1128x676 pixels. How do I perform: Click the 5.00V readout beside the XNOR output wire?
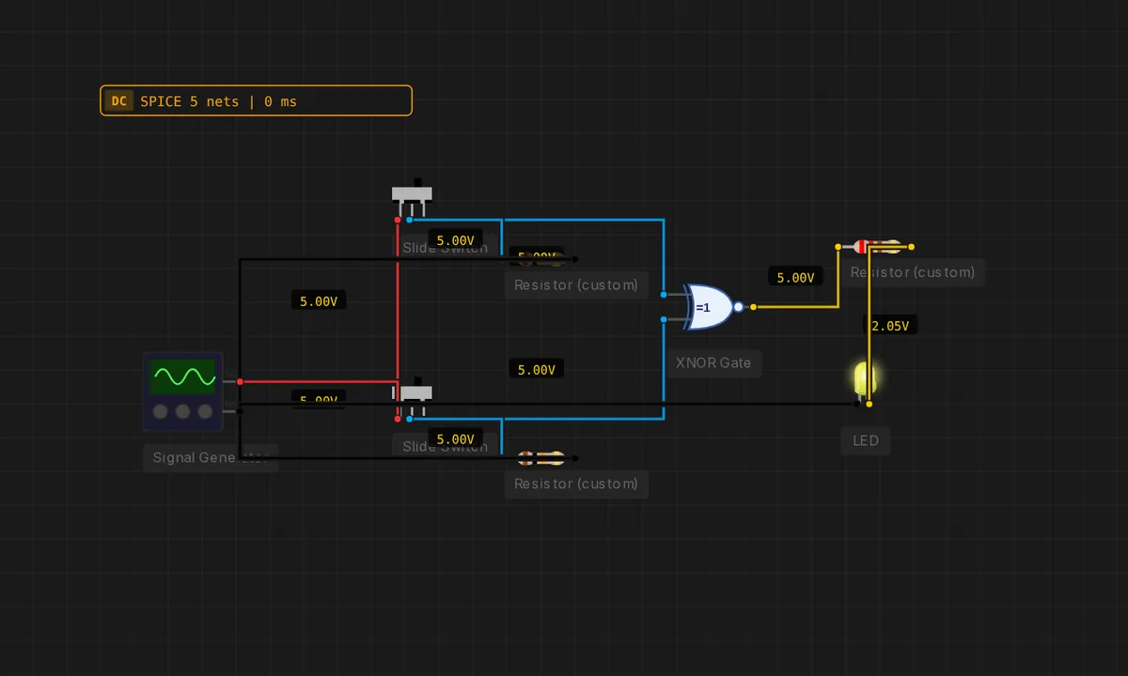click(x=795, y=277)
